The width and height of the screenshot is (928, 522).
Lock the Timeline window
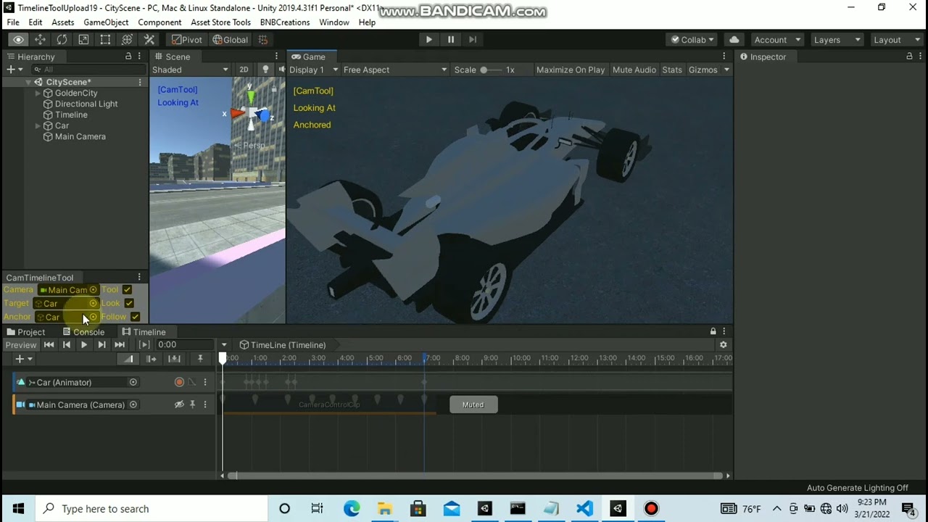coord(713,331)
